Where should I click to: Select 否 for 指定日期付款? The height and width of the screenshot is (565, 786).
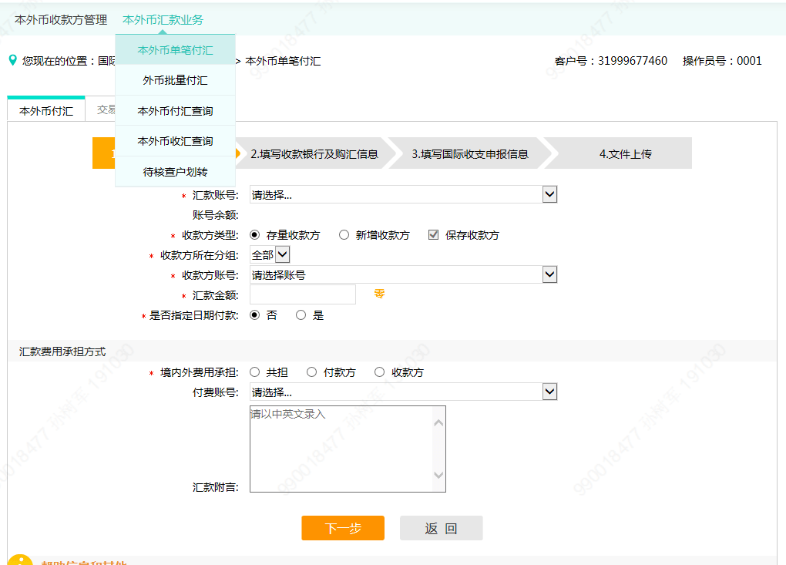coord(254,314)
